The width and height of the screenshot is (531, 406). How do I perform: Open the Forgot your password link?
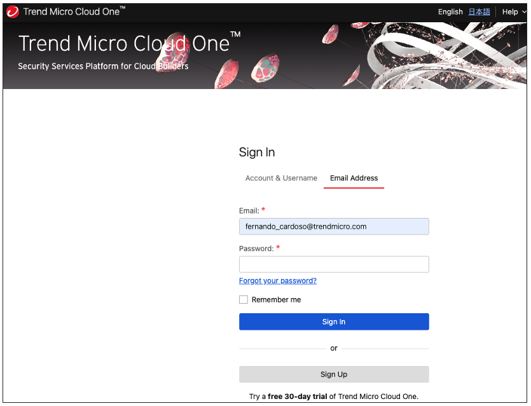pos(278,281)
